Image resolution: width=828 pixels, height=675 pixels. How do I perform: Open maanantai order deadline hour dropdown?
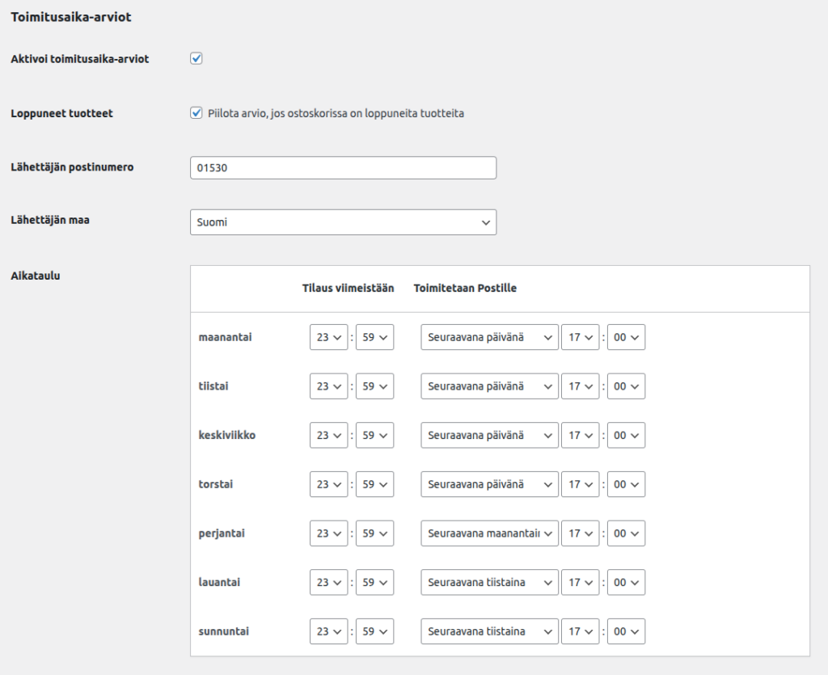[328, 338]
